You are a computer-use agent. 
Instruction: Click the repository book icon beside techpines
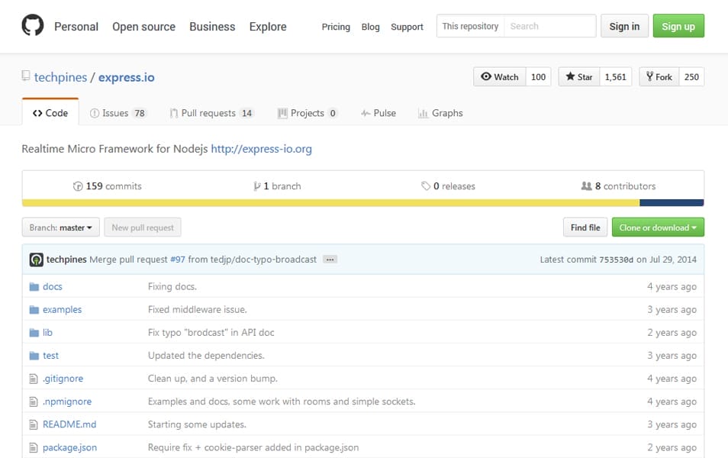pyautogui.click(x=26, y=76)
